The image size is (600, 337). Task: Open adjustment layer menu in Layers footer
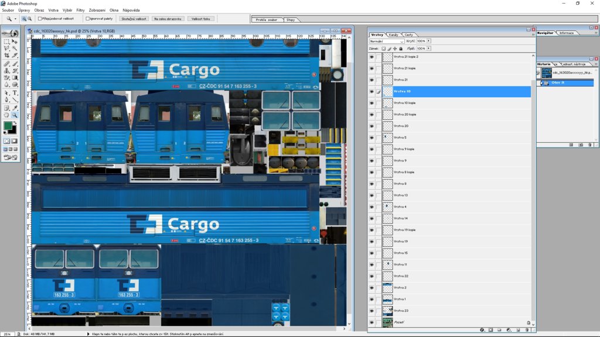click(x=509, y=330)
